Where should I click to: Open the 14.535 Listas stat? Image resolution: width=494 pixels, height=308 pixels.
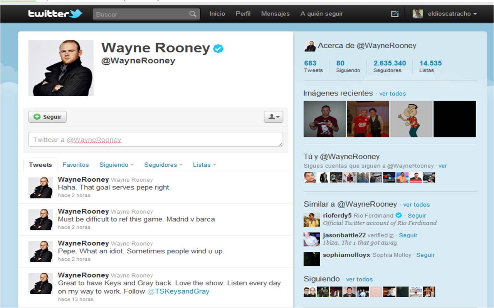tap(430, 66)
